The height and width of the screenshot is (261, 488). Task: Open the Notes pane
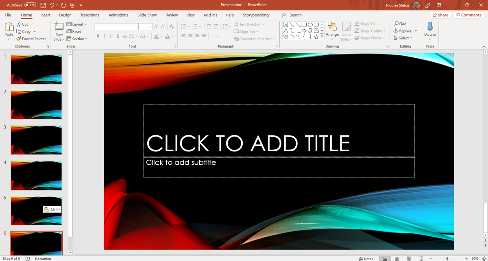(x=366, y=259)
